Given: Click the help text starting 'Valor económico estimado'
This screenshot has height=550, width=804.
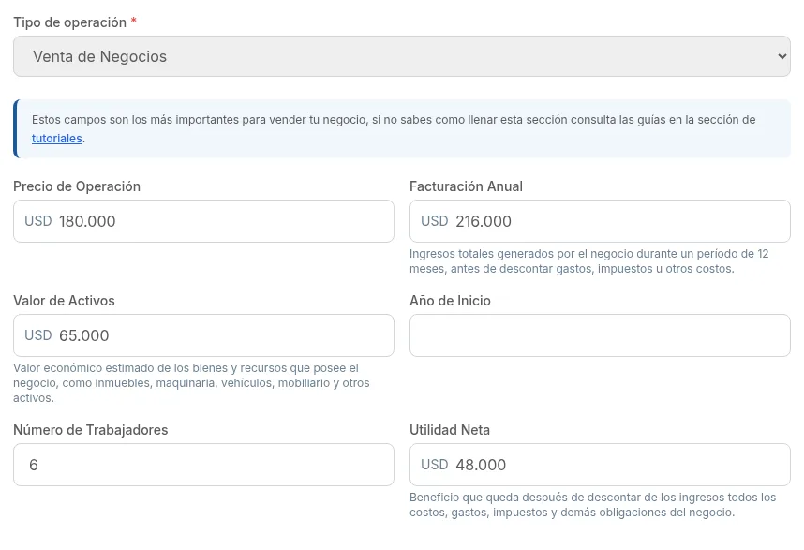Looking at the screenshot, I should [191, 383].
